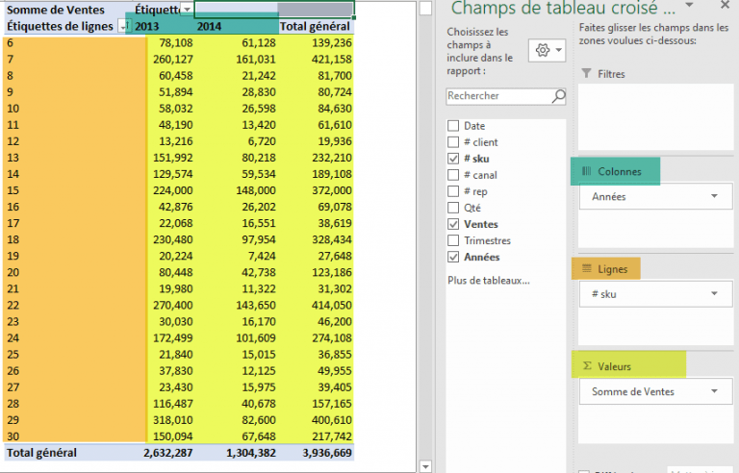
Task: Select cell with value 260,127
Action: click(164, 60)
